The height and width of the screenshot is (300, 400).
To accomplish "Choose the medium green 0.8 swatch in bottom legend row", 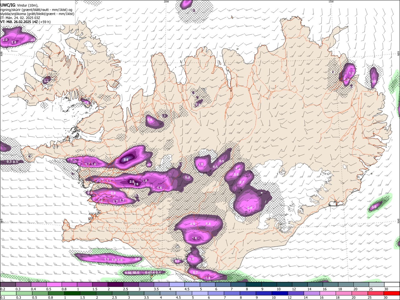I will (x=57, y=293).
